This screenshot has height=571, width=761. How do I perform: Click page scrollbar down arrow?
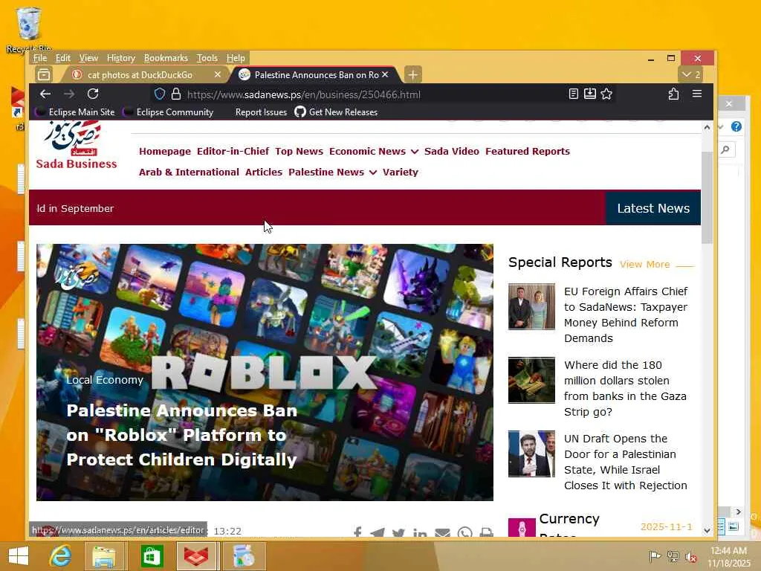(707, 531)
